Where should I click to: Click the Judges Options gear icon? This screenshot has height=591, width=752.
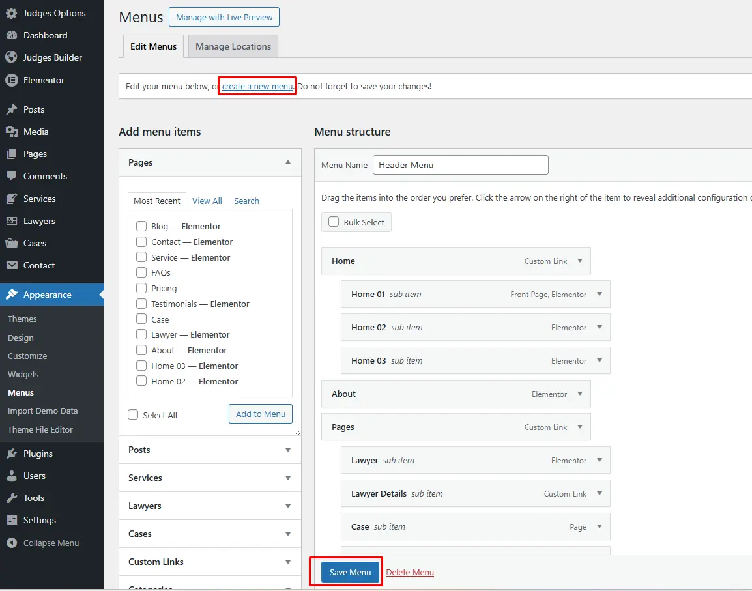coord(12,14)
